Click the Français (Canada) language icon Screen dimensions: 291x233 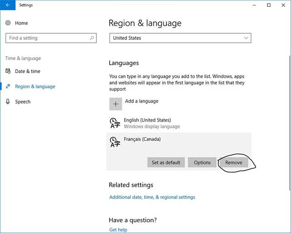click(x=115, y=142)
